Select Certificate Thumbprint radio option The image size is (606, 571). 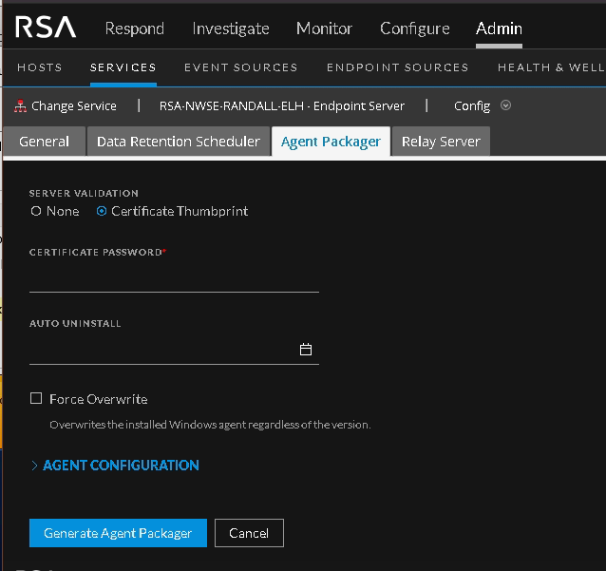102,211
